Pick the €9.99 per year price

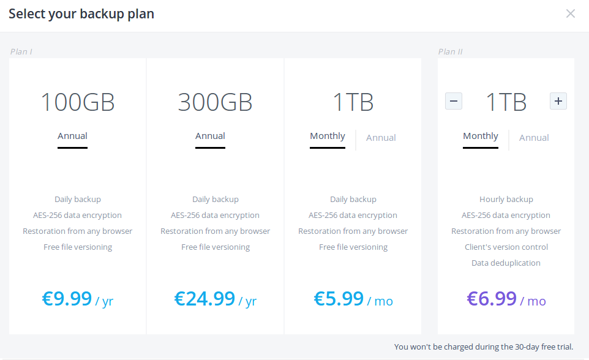(x=77, y=299)
